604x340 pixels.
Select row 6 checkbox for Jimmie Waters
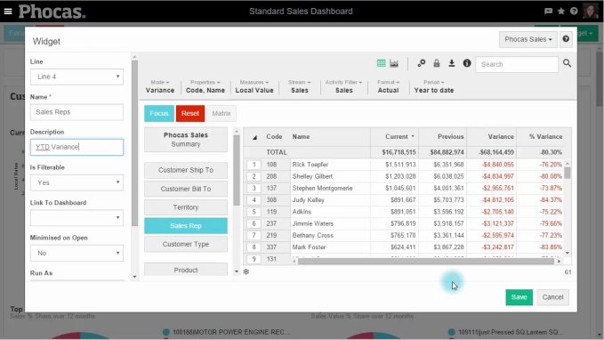(x=254, y=223)
